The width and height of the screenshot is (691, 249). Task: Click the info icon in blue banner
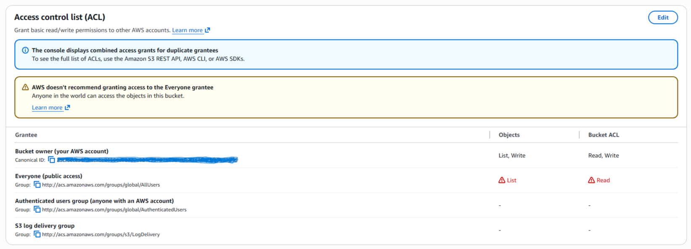tap(25, 50)
